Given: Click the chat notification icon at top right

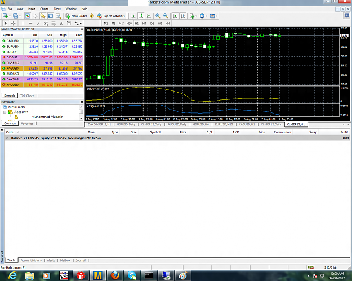Looking at the screenshot, I should pos(346,16).
